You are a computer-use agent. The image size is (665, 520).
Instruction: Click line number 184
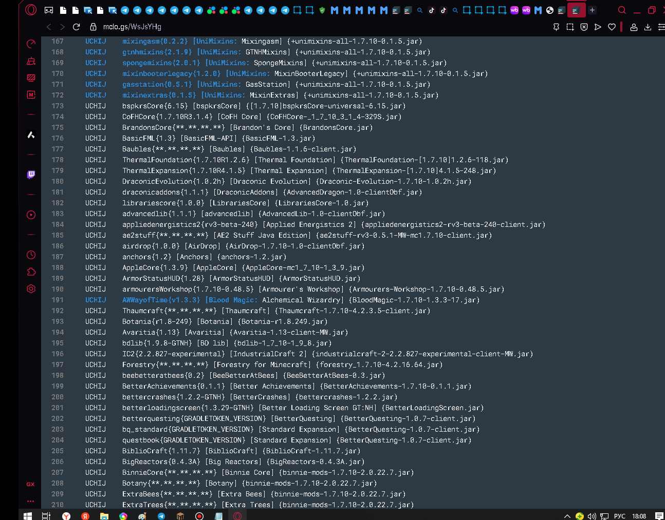tap(58, 224)
